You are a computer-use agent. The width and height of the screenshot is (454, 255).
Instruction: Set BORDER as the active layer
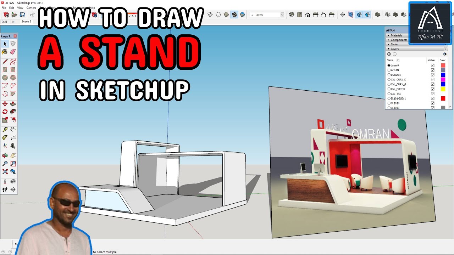pos(389,75)
